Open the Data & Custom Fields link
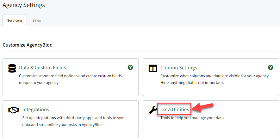This screenshot has height=140, width=280. [x=42, y=67]
